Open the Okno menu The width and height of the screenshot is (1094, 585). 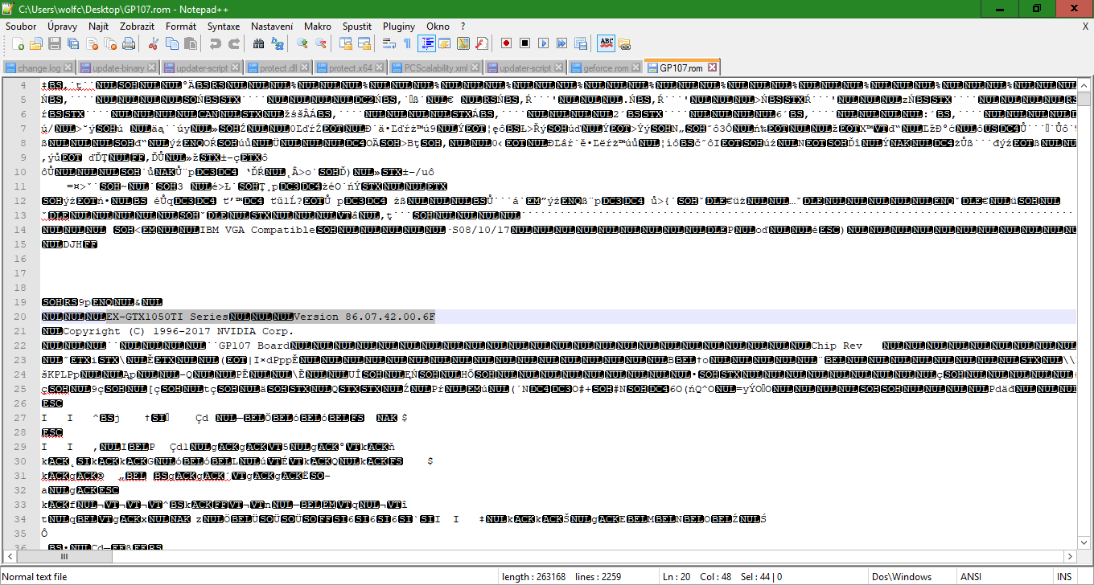click(438, 27)
